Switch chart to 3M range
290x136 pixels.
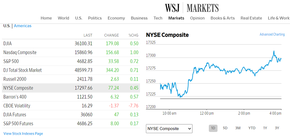coord(238,128)
